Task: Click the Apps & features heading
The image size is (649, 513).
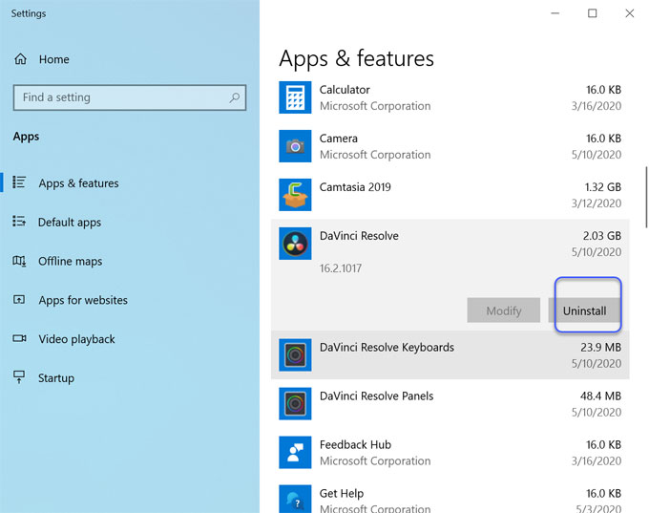Action: [356, 58]
